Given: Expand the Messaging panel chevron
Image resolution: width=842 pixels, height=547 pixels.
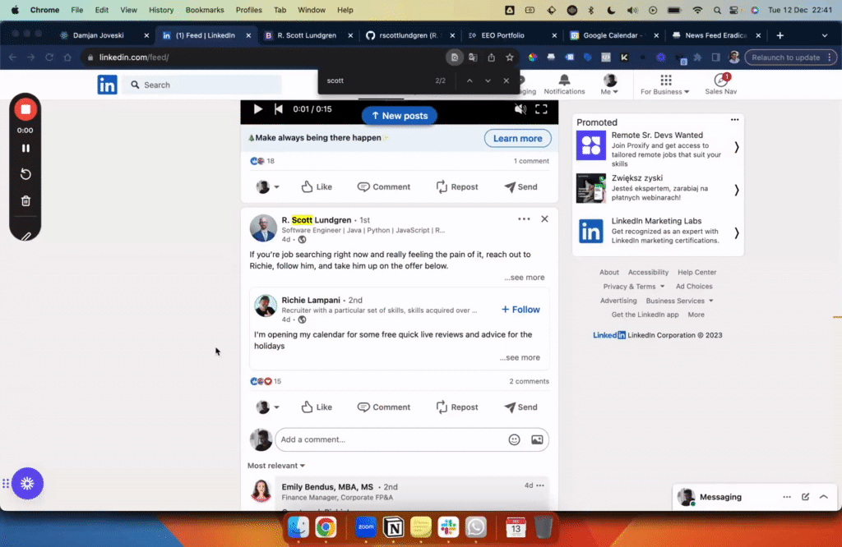Looking at the screenshot, I should pos(823,497).
